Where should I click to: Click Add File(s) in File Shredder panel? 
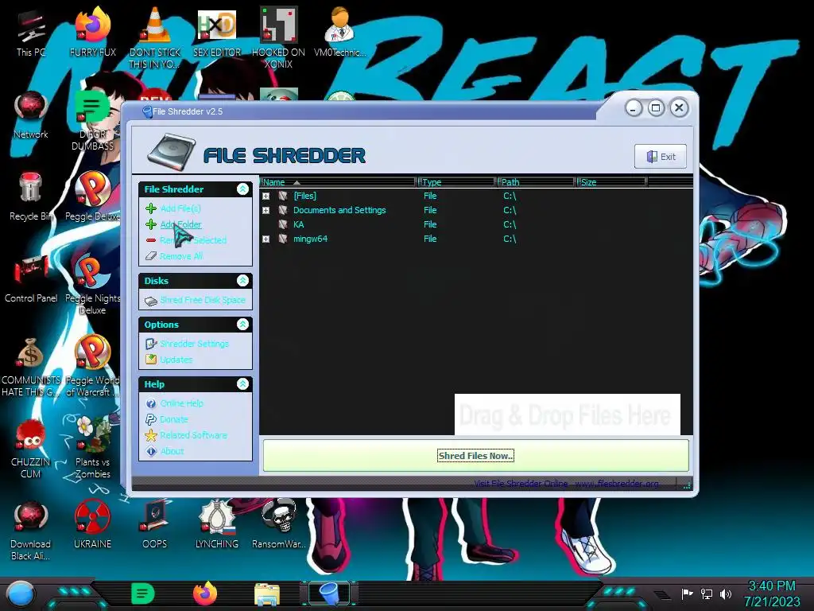[180, 208]
